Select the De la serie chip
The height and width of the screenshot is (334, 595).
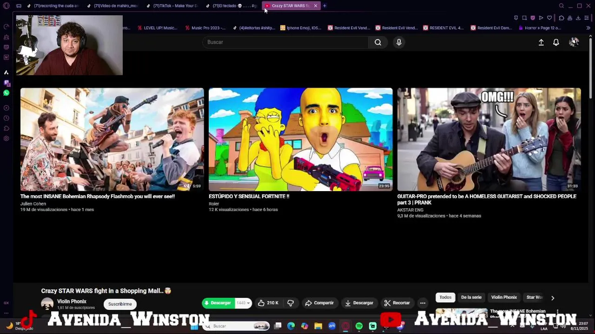471,297
